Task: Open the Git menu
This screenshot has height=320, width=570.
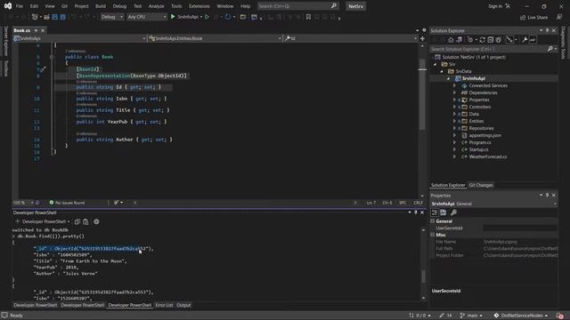Action: 64,6
